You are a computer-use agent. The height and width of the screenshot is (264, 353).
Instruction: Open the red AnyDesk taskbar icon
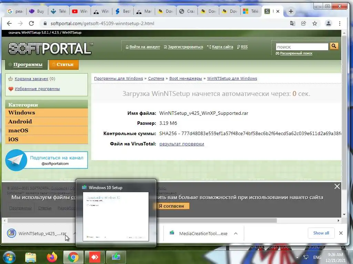click(95, 257)
